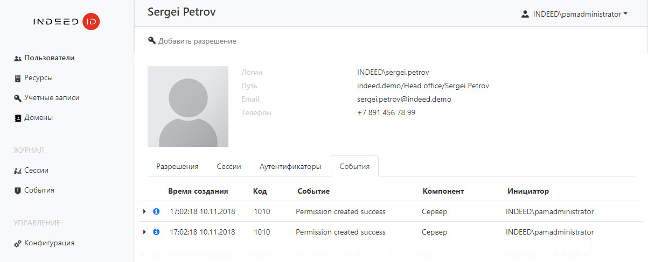Click the Сессии journal icon in sidebar
The width and height of the screenshot is (648, 262).
(18, 171)
